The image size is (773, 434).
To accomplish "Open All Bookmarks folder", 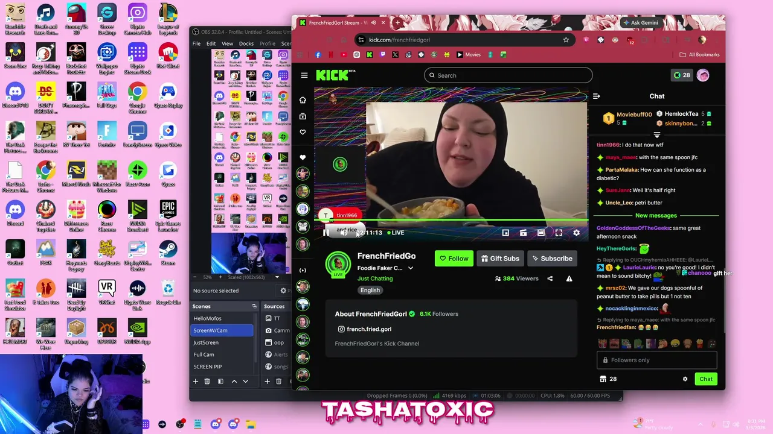I will [x=700, y=55].
